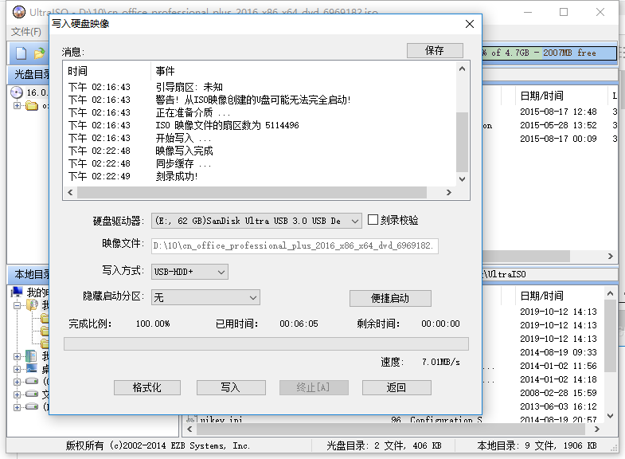The image size is (625, 459).
Task: Click the 完成比例 100.00% value
Action: click(x=153, y=324)
